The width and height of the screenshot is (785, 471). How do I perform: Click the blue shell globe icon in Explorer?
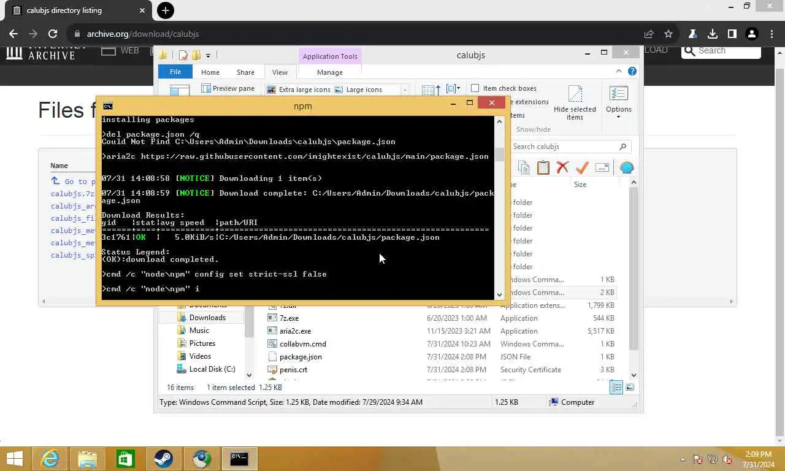[x=626, y=167]
